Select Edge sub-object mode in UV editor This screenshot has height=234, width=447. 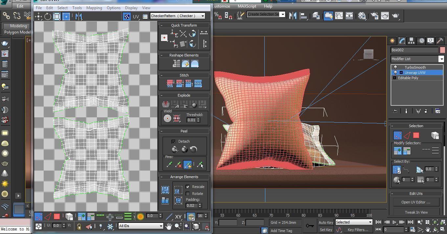coord(48,216)
